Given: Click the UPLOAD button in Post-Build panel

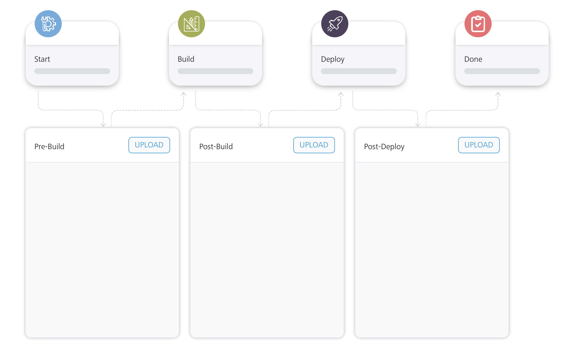Looking at the screenshot, I should click(x=314, y=145).
